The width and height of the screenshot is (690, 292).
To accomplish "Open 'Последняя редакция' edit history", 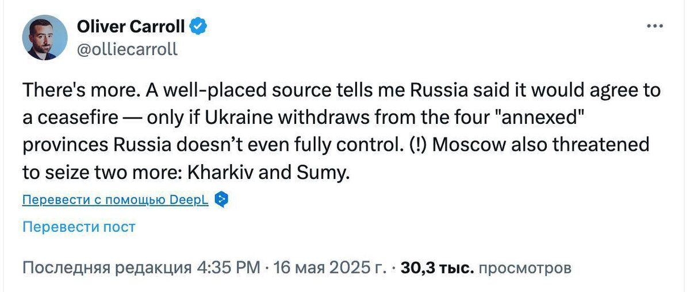I will click(106, 268).
